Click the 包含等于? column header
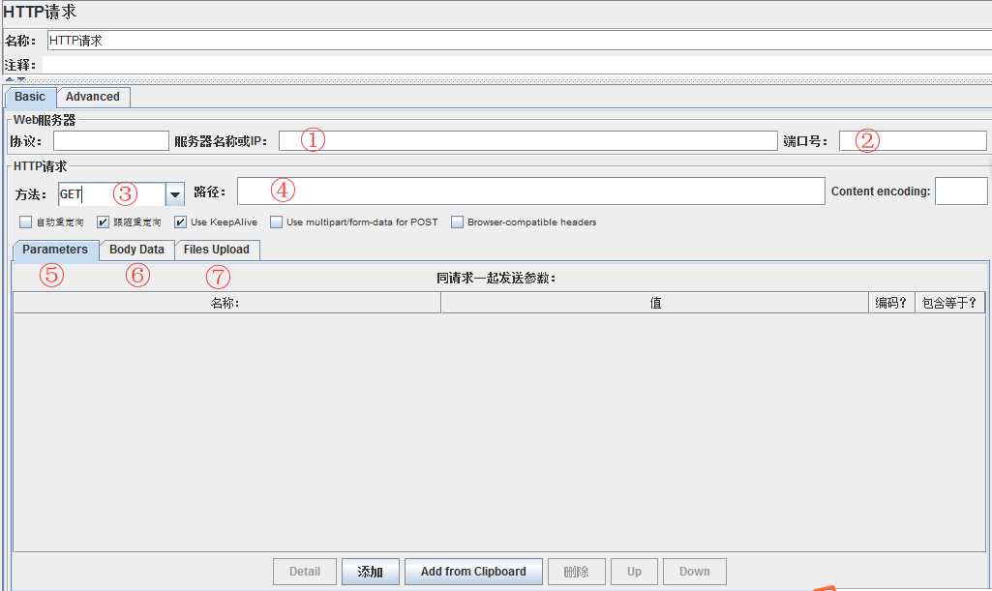This screenshot has width=992, height=591. [x=949, y=303]
